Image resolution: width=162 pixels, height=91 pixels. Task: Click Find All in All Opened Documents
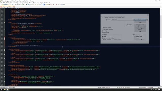point(140,29)
